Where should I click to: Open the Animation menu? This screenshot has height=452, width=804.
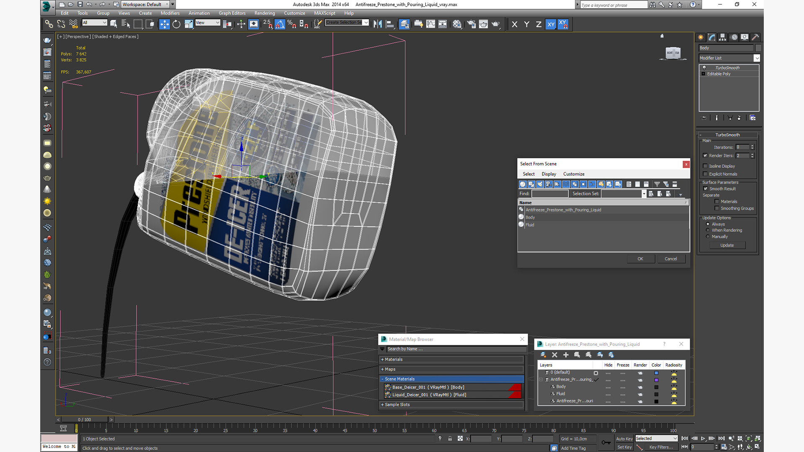[x=199, y=13]
